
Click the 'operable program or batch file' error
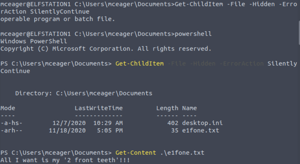click(58, 19)
